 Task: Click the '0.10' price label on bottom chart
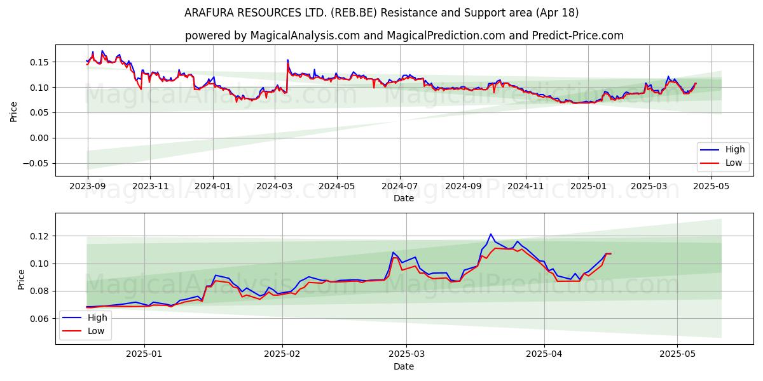pos(41,264)
